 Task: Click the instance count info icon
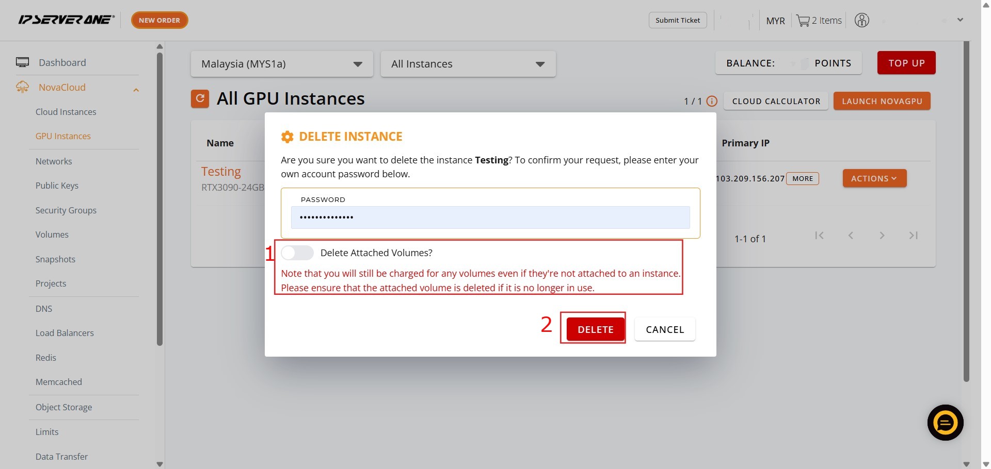click(x=712, y=101)
